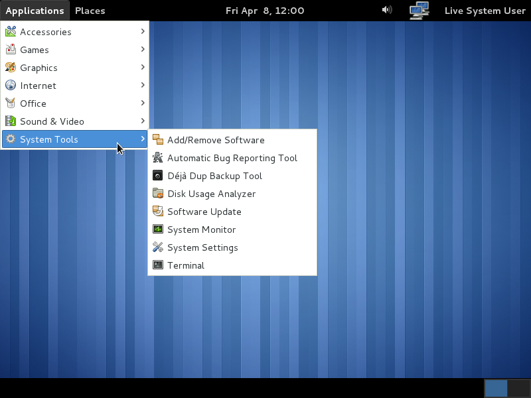Click the dual-monitor network icon in top bar
The image size is (531, 398).
419,10
